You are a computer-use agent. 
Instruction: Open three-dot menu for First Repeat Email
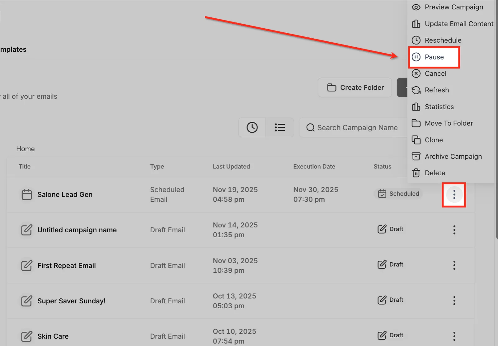coord(454,265)
